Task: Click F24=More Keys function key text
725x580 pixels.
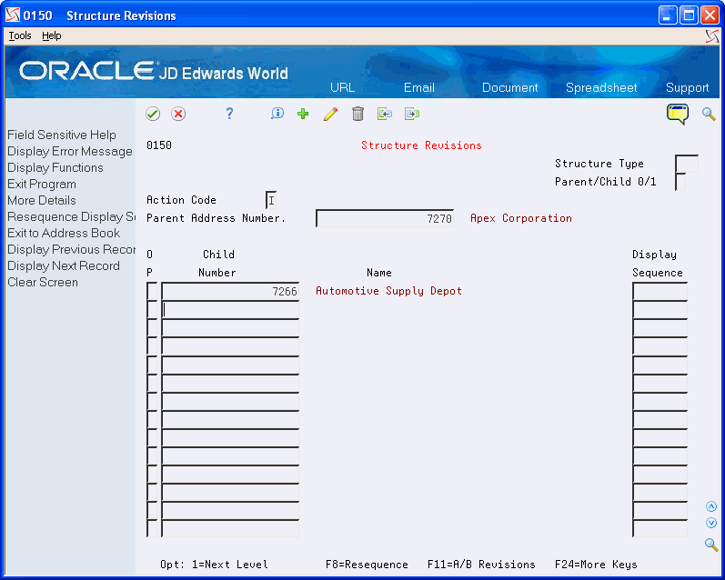Action: (x=596, y=565)
